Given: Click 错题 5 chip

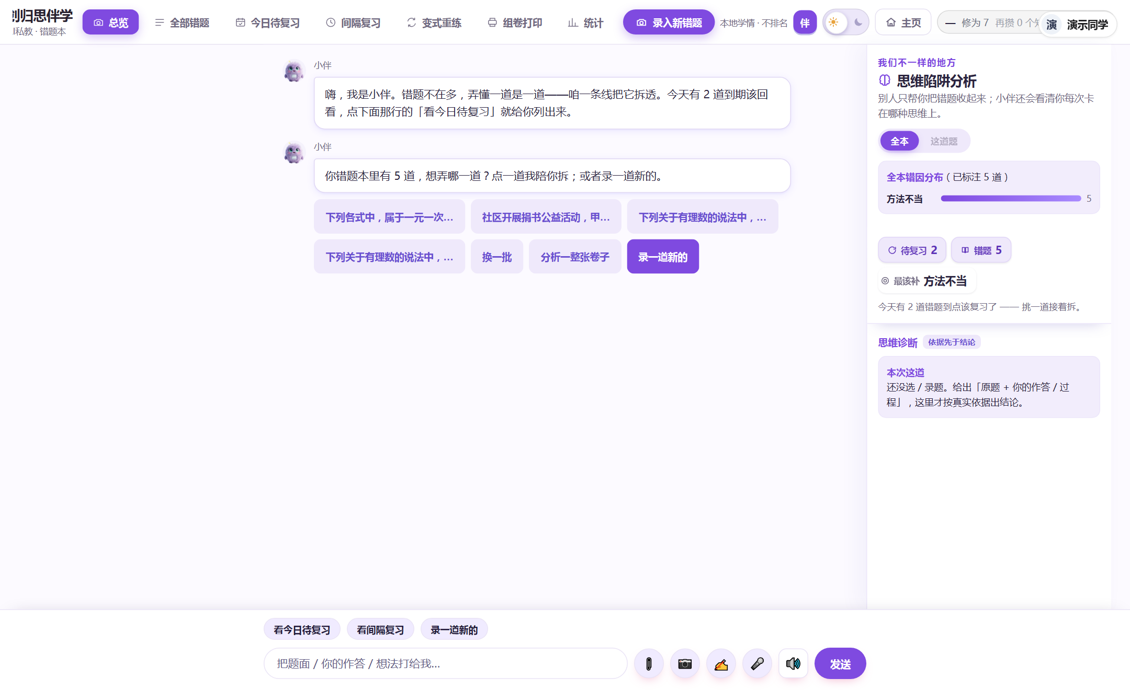Looking at the screenshot, I should point(981,250).
